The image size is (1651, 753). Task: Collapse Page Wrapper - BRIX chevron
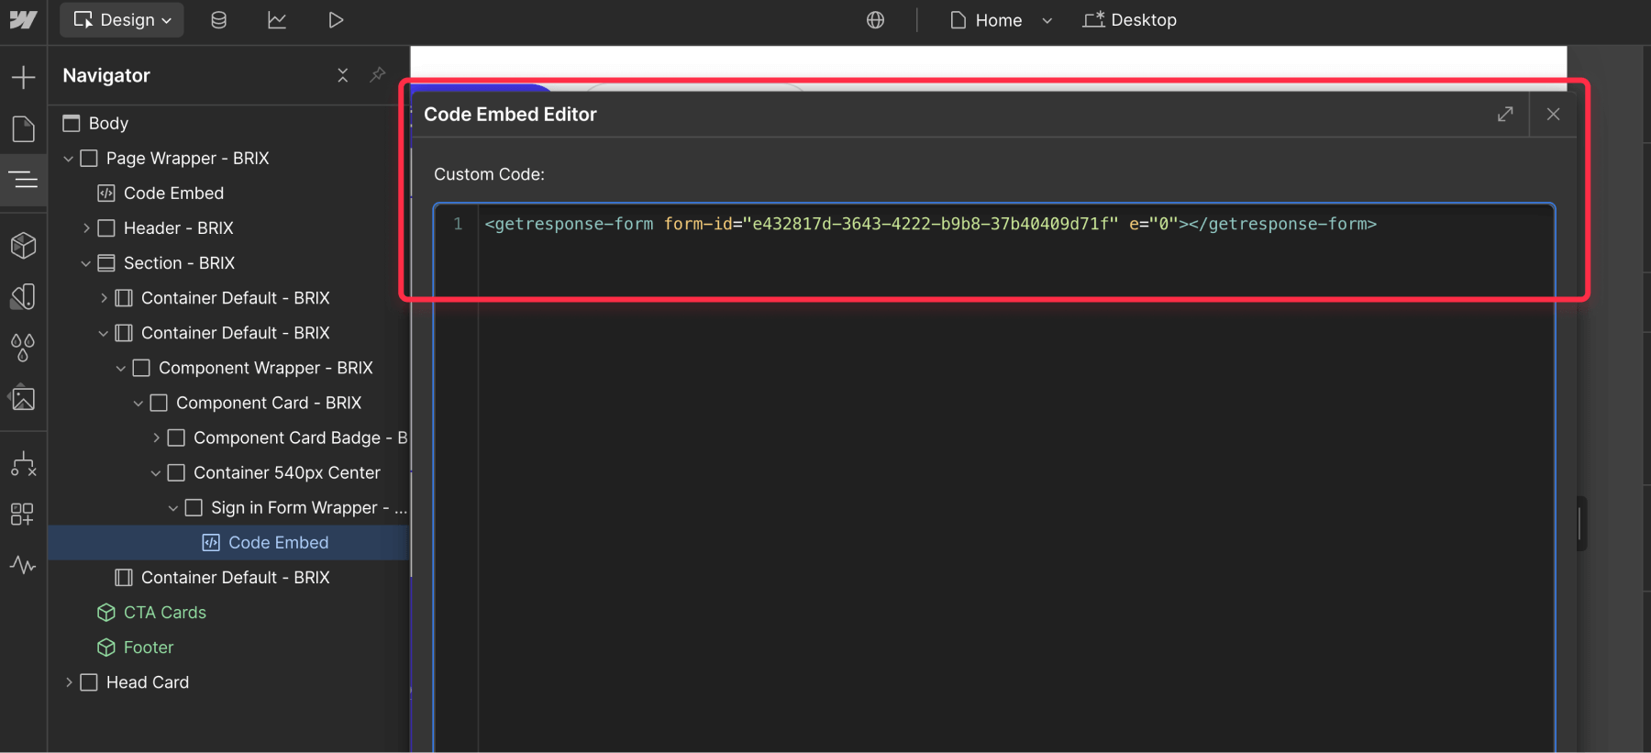coord(68,159)
